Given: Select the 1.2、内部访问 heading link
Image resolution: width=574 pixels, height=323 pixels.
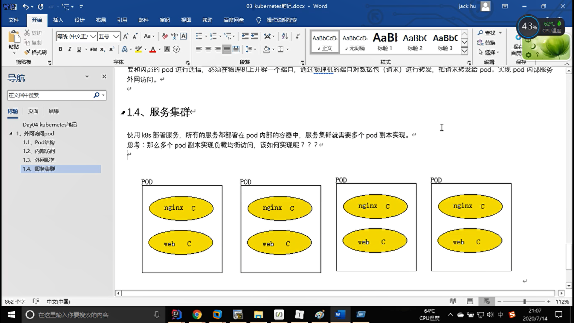Looking at the screenshot, I should click(39, 151).
